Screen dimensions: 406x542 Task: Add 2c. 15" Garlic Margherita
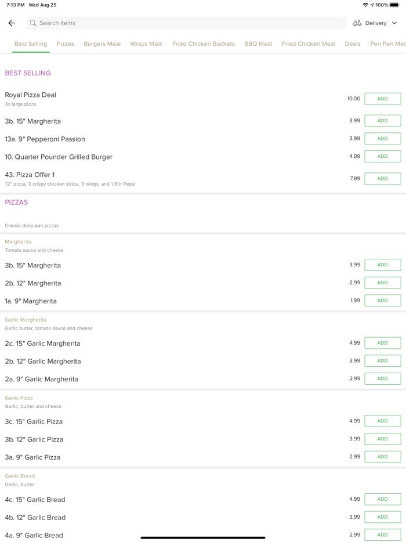(x=382, y=343)
